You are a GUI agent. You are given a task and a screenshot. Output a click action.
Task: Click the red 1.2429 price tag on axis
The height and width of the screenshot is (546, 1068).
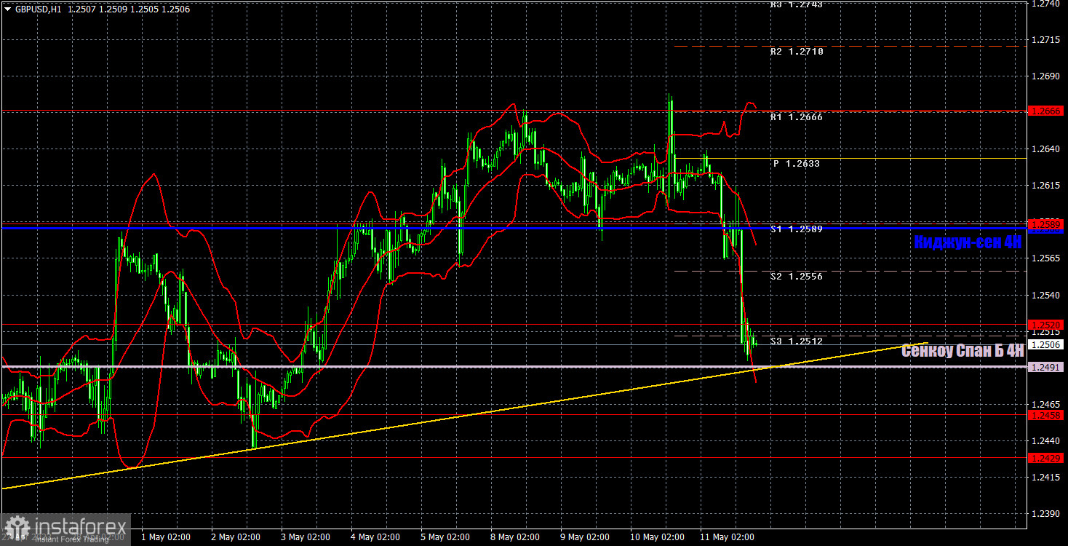point(1045,457)
